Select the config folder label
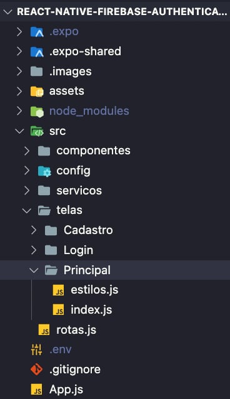Image resolution: width=230 pixels, height=399 pixels. pos(73,171)
